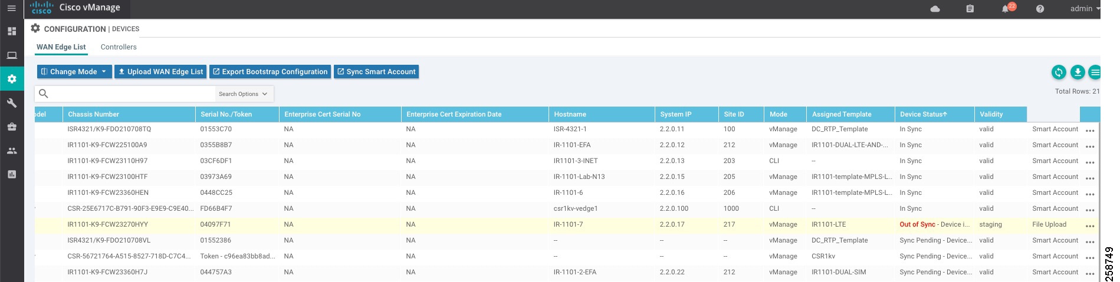Click File Upload source cell

1049,224
